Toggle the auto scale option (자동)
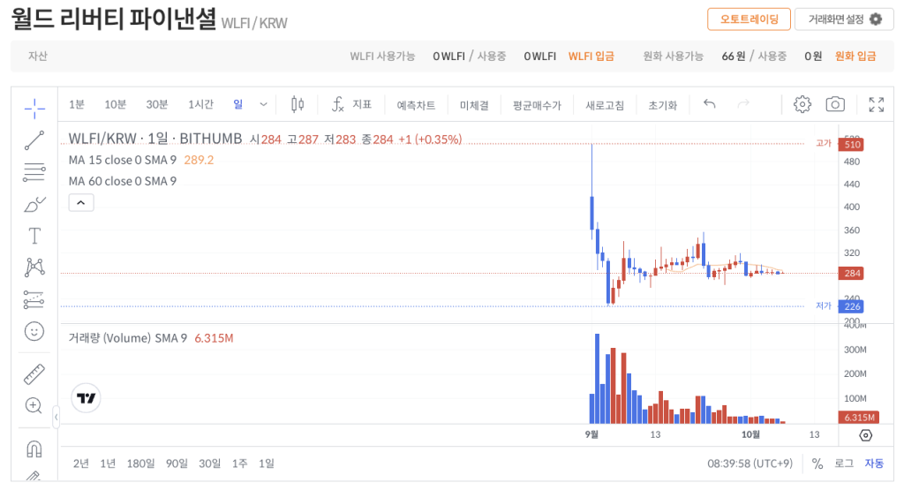 873,464
